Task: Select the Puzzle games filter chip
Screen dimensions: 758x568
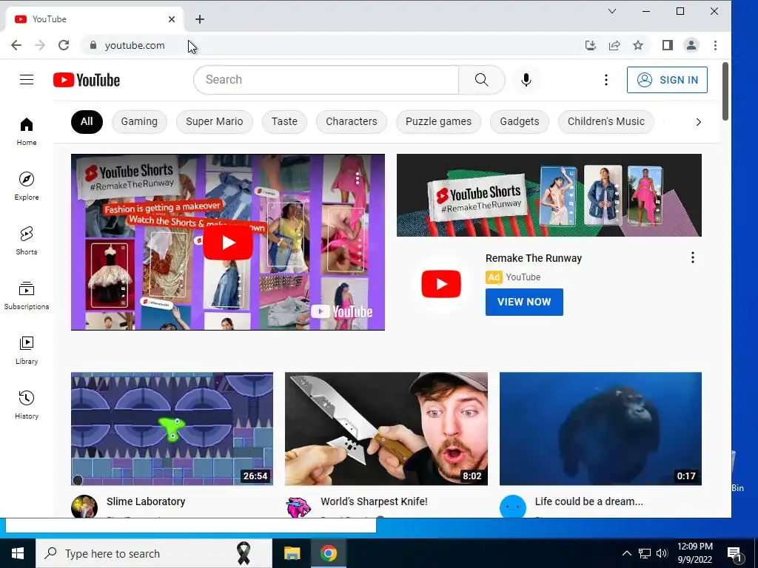Action: 438,122
